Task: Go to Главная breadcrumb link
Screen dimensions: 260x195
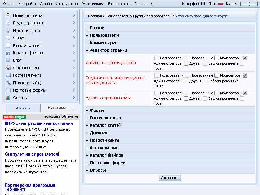Action: pyautogui.click(x=95, y=16)
